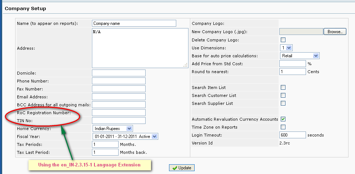Viewport: 355px width, 174px height.
Task: Click inside the Address text area
Action: (140, 48)
